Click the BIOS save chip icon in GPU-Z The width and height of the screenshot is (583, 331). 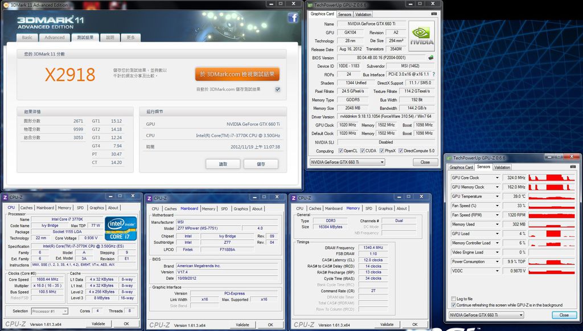[431, 58]
